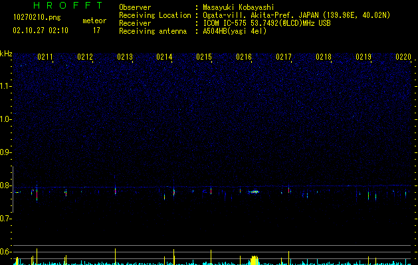Click time marker 0214

point(164,57)
